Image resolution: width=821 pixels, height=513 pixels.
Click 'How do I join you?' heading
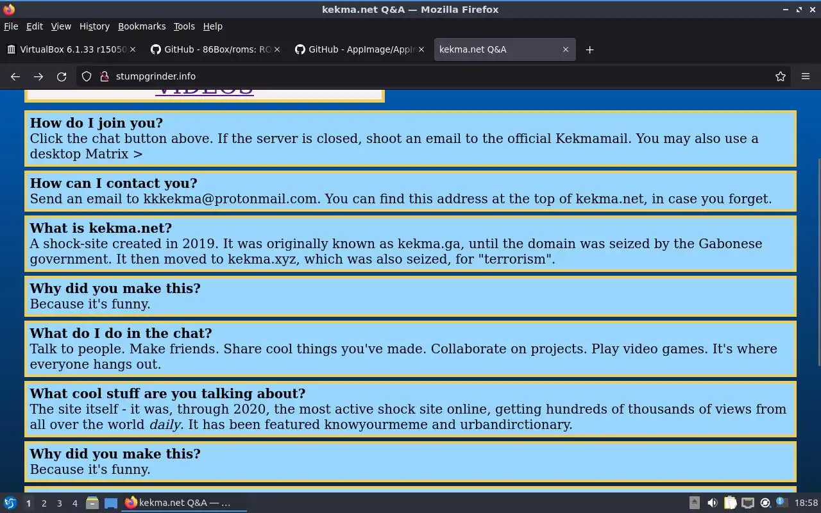(x=96, y=123)
